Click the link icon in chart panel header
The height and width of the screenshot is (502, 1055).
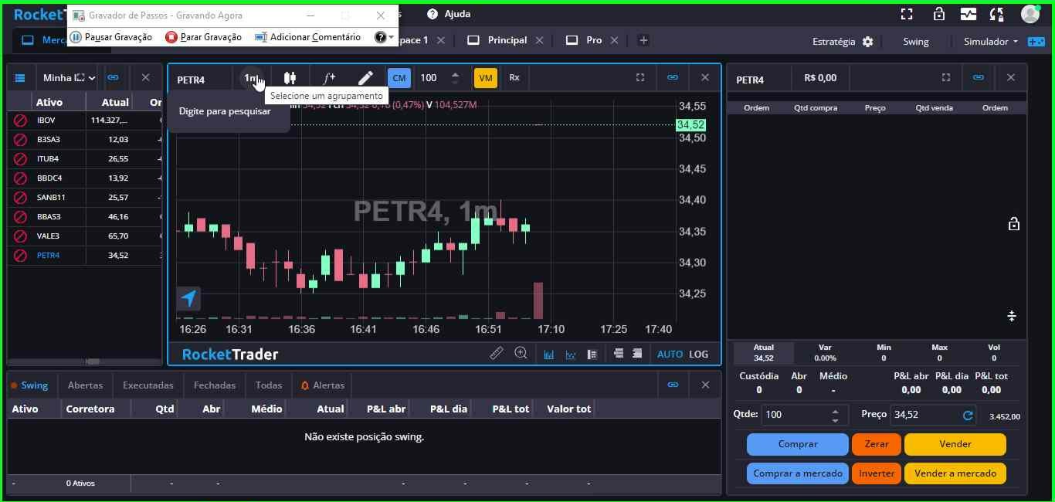click(x=673, y=77)
